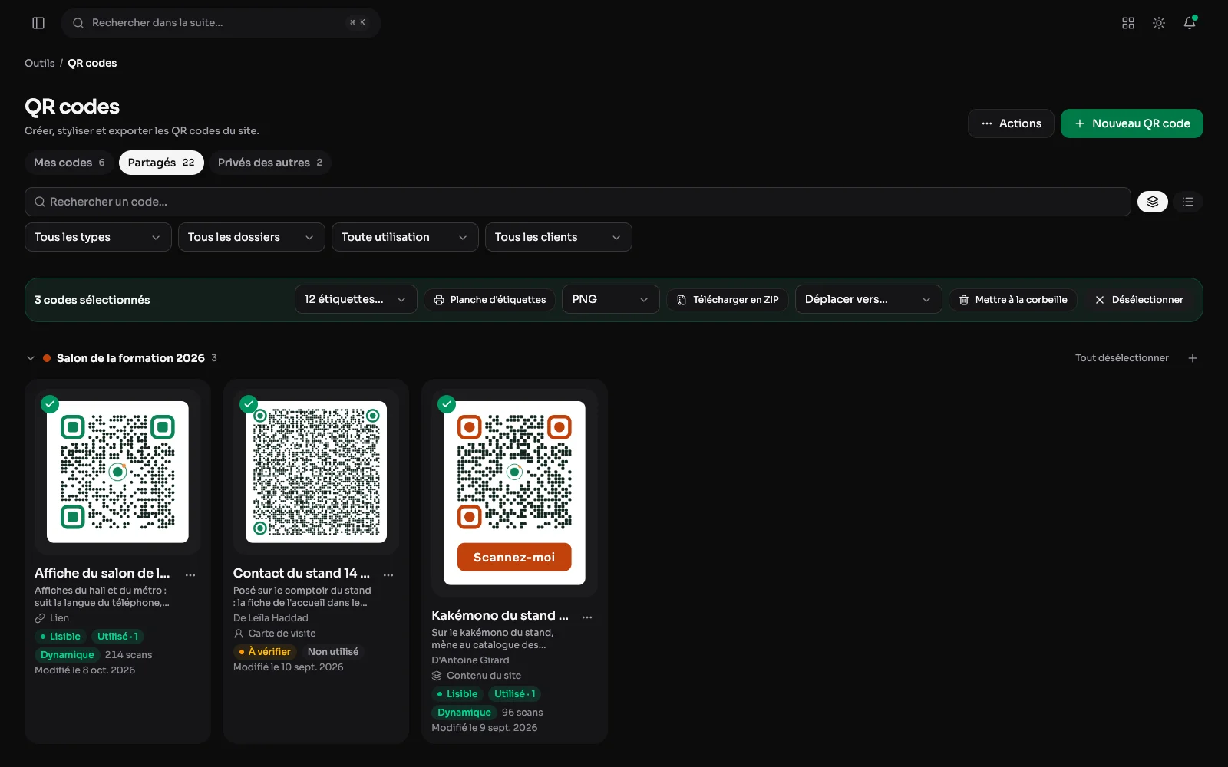
Task: Open the Kakémono du stand QR thumbnail
Action: [514, 492]
